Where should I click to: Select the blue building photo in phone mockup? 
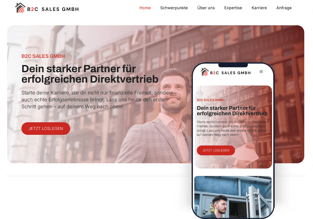[x=233, y=197]
